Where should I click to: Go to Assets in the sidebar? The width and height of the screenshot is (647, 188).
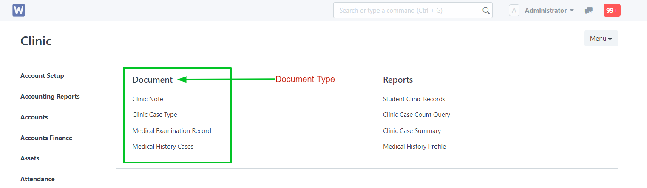(x=30, y=158)
